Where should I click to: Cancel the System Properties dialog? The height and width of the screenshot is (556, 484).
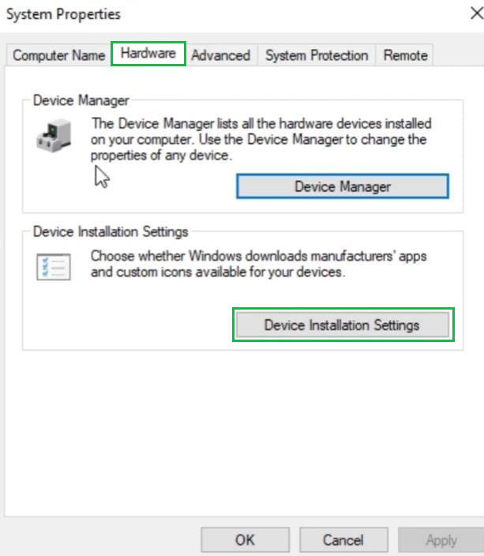343,540
